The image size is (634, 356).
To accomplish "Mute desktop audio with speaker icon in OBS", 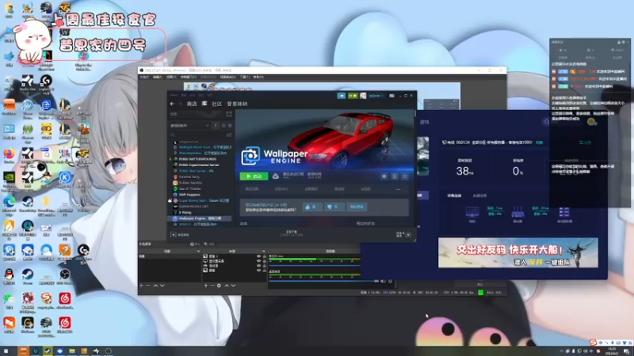I will coord(384,281).
